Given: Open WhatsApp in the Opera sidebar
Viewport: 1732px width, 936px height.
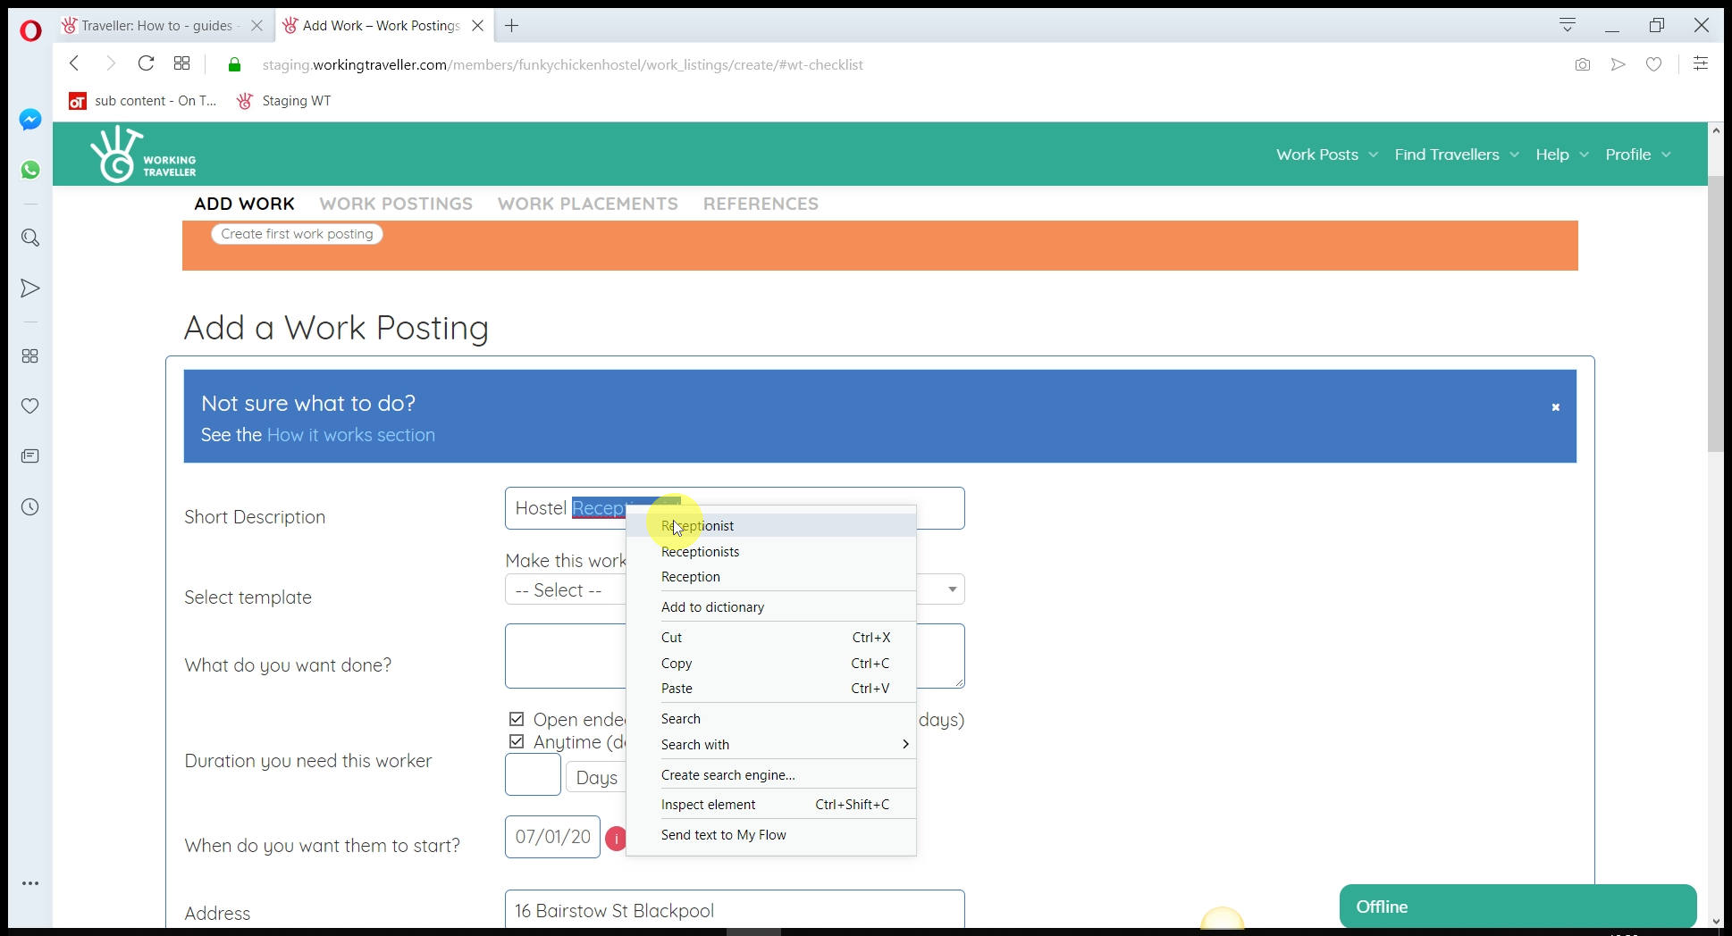Looking at the screenshot, I should pyautogui.click(x=30, y=170).
